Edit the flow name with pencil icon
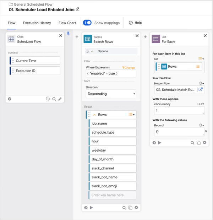The width and height of the screenshot is (213, 220). 77,9
